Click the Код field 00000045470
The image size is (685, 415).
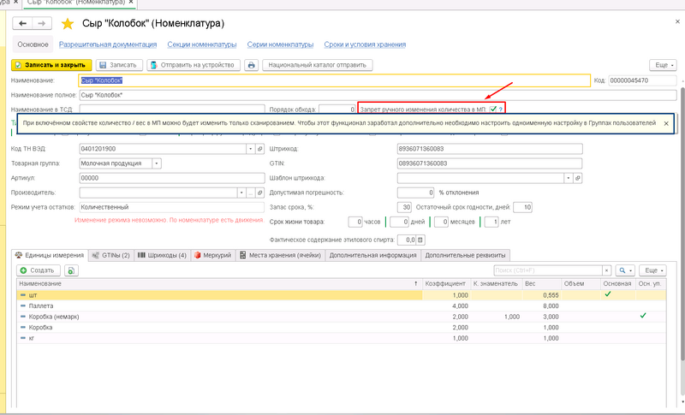643,80
